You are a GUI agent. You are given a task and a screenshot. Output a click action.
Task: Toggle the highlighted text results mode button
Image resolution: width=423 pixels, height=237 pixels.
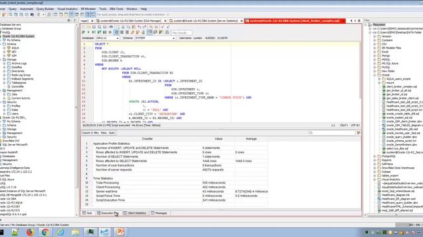pyautogui.click(x=116, y=32)
